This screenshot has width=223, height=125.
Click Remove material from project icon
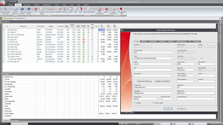click(x=6, y=9)
